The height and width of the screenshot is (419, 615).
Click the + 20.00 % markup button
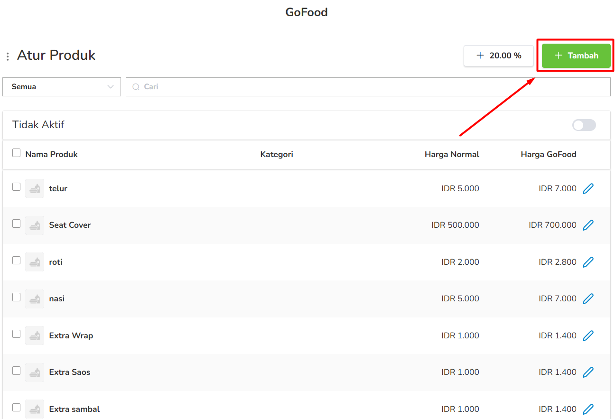pyautogui.click(x=499, y=56)
